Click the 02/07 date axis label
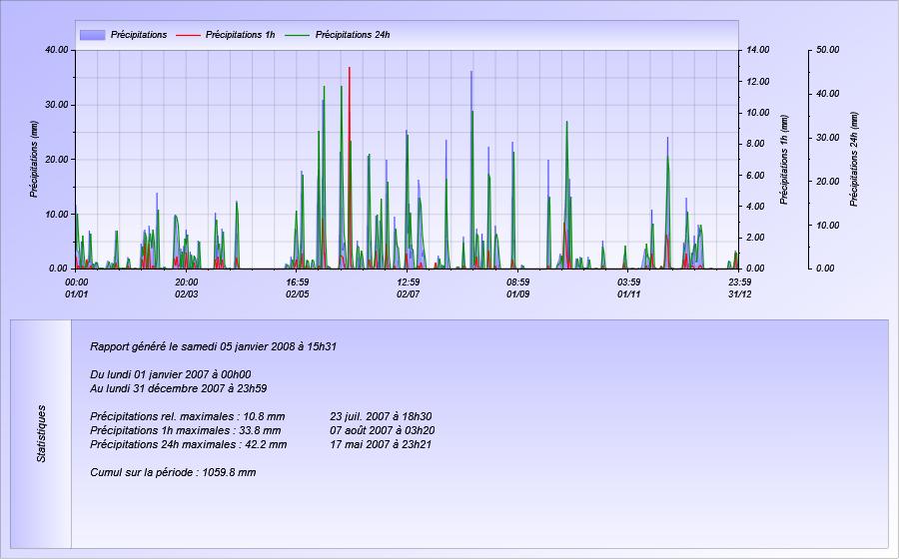This screenshot has height=559, width=899. 408,294
